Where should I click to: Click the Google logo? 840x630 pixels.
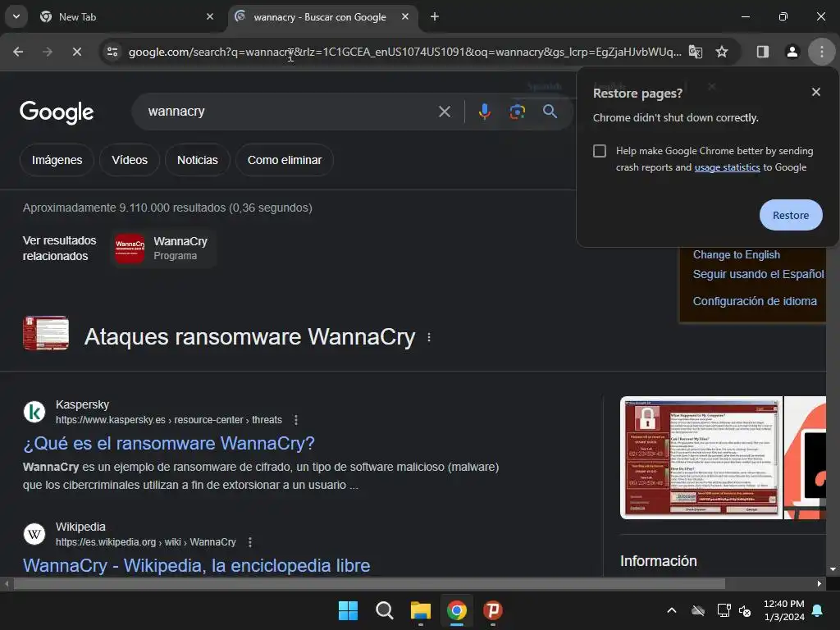click(x=57, y=112)
